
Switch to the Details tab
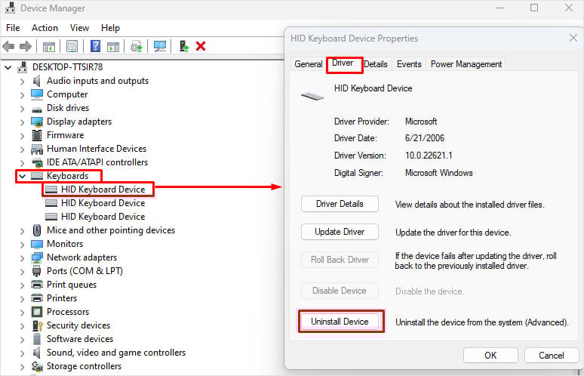pyautogui.click(x=376, y=64)
